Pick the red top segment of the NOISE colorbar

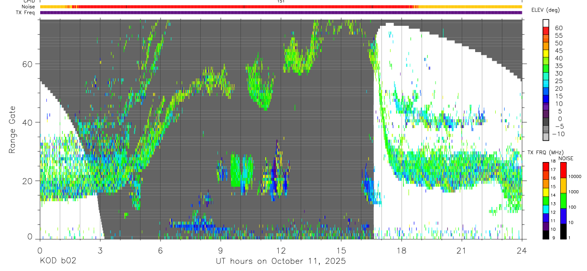[563, 170]
